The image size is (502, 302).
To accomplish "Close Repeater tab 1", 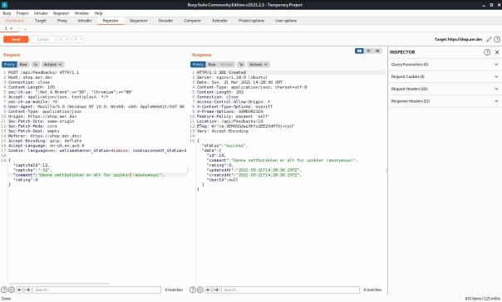I will pyautogui.click(x=12, y=28).
